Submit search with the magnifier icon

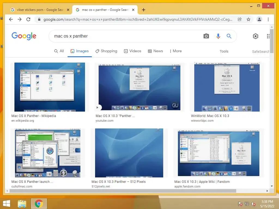click(x=229, y=36)
